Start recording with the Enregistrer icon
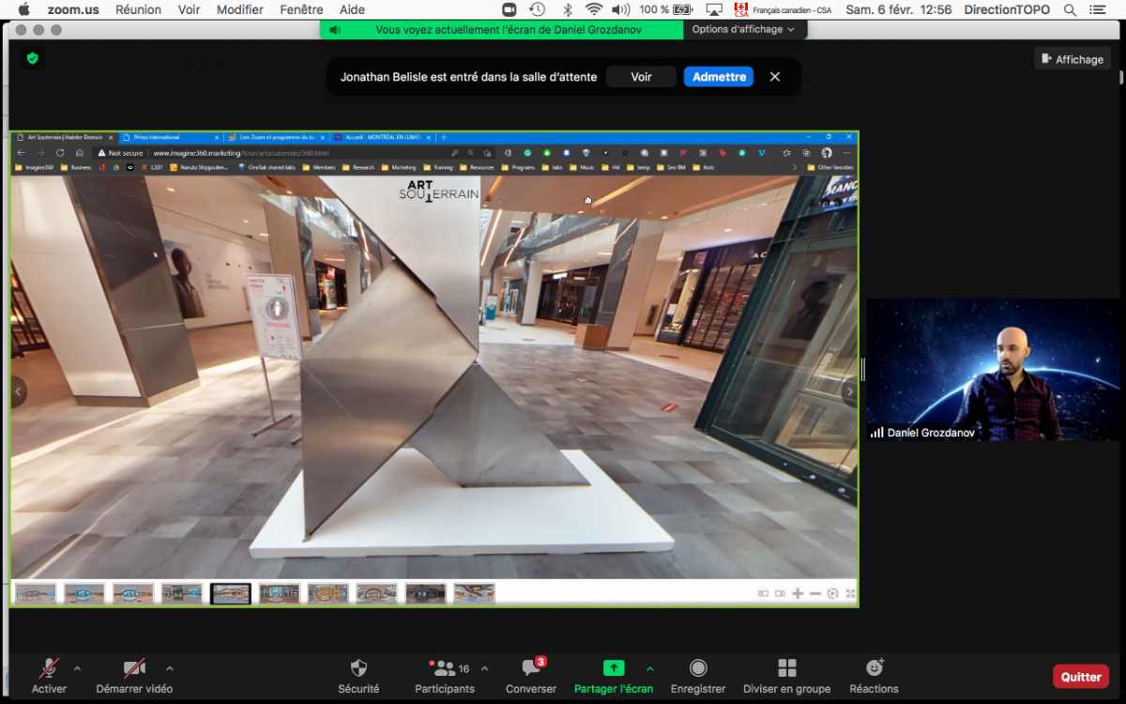Screen dimensions: 1126x704 [x=698, y=668]
